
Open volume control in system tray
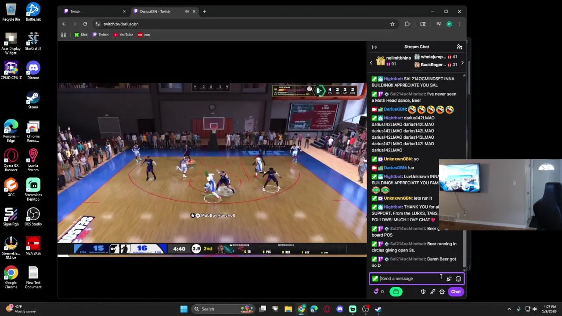point(535,309)
